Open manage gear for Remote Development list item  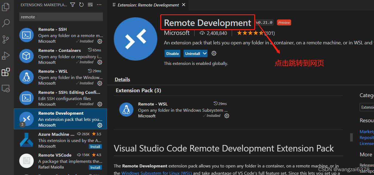click(x=100, y=125)
